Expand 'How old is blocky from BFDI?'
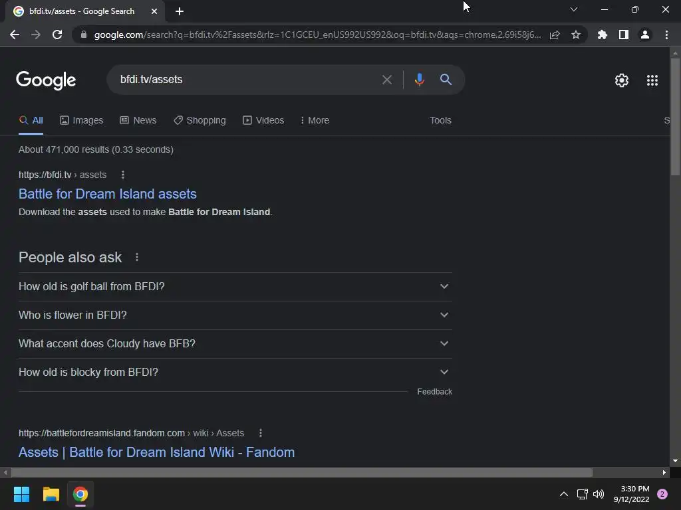The width and height of the screenshot is (681, 510). pyautogui.click(x=235, y=373)
